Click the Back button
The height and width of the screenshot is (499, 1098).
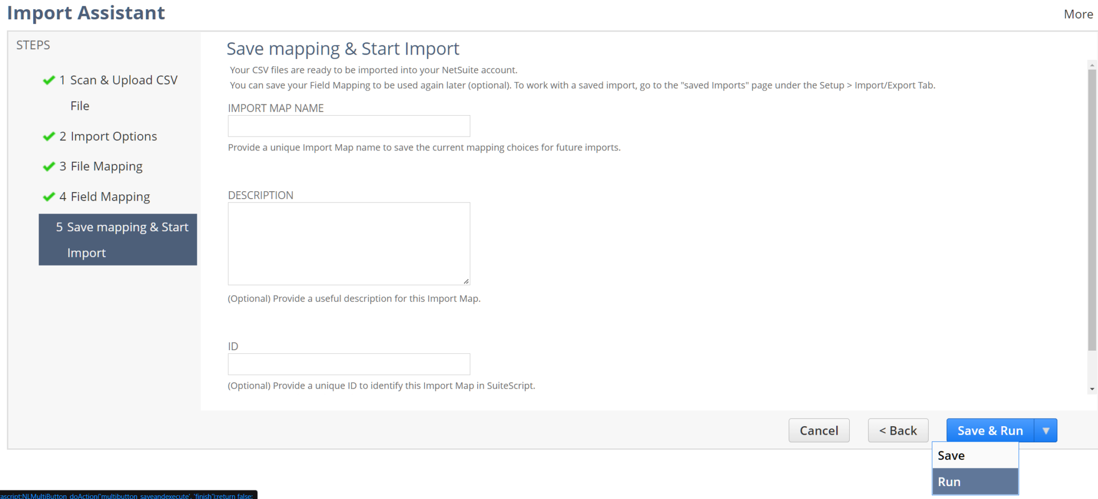[898, 430]
